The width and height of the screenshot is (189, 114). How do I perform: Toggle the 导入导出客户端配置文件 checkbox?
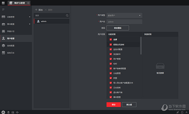coord(111,83)
